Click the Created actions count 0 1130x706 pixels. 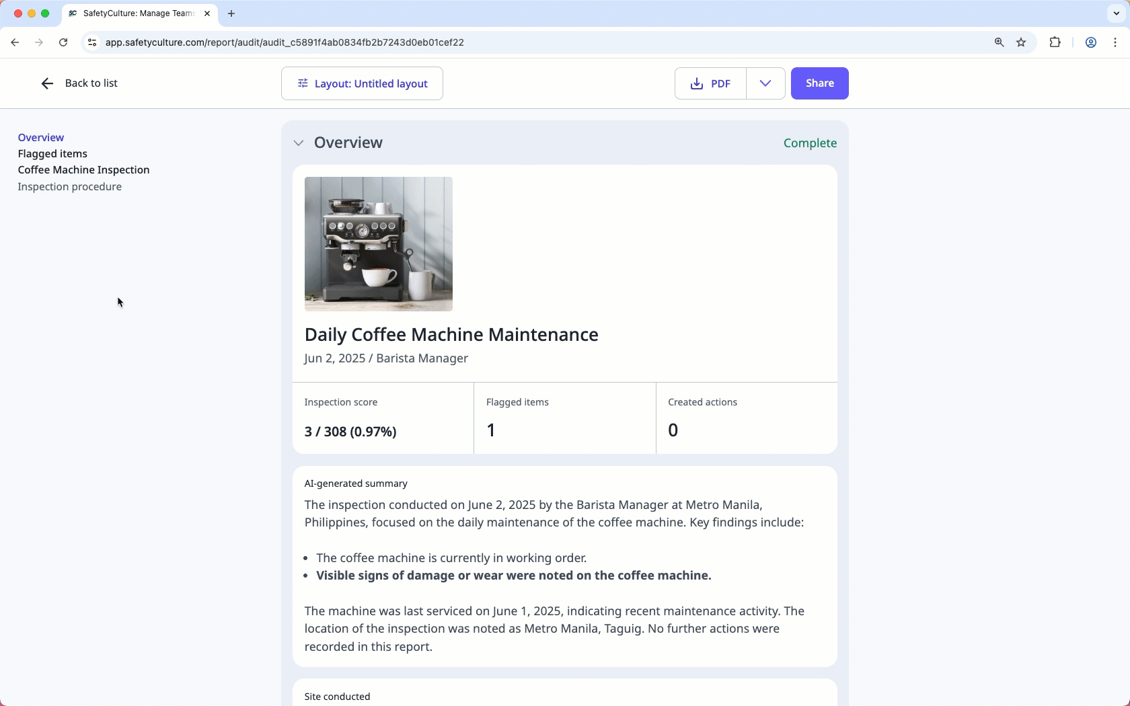673,430
